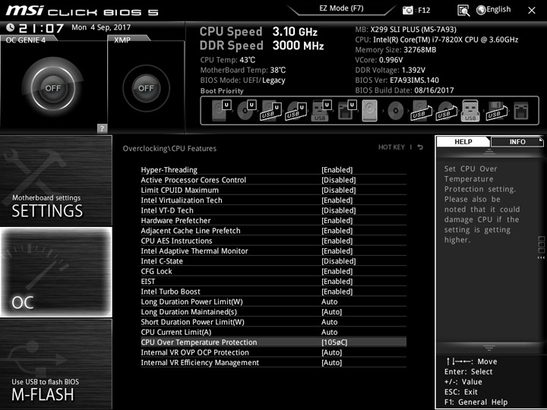Select the UEFI network boot device icon
Image resolution: width=547 pixels, height=410 pixels.
[347, 111]
